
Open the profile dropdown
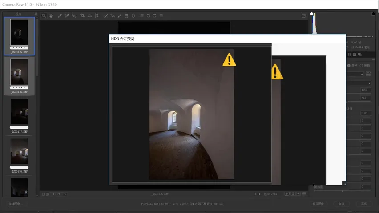pyautogui.click(x=355, y=74)
